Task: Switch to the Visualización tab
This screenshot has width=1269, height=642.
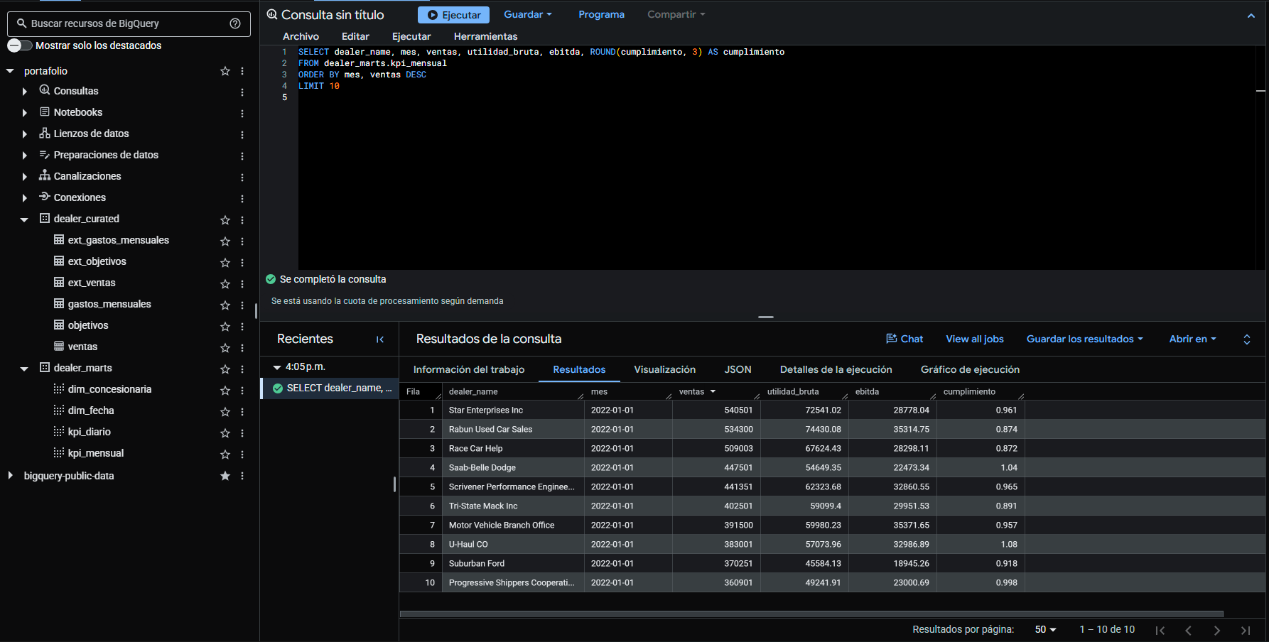Action: pos(665,369)
